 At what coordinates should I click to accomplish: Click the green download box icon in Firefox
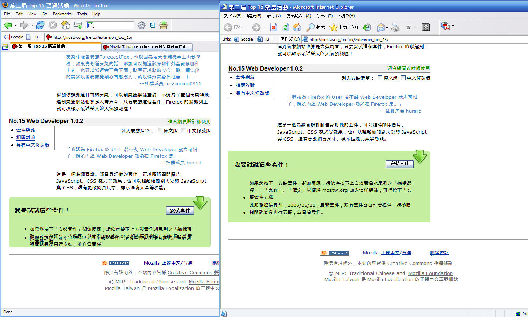(x=164, y=25)
